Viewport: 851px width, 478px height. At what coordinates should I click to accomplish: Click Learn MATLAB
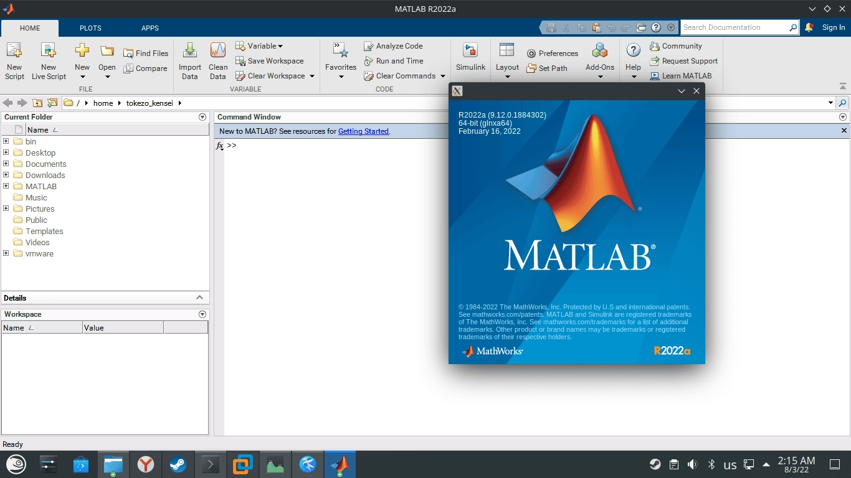click(x=680, y=76)
